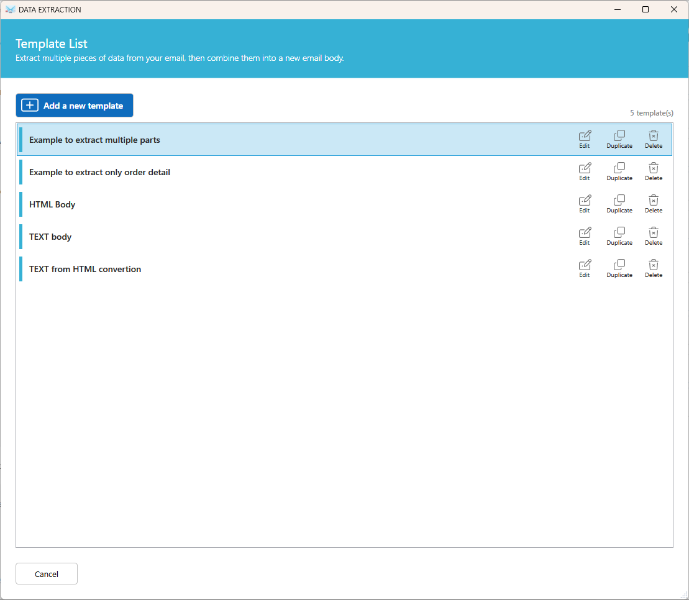Edit the 'TEXT from HTML convertion' template
The height and width of the screenshot is (600, 689).
[585, 269]
